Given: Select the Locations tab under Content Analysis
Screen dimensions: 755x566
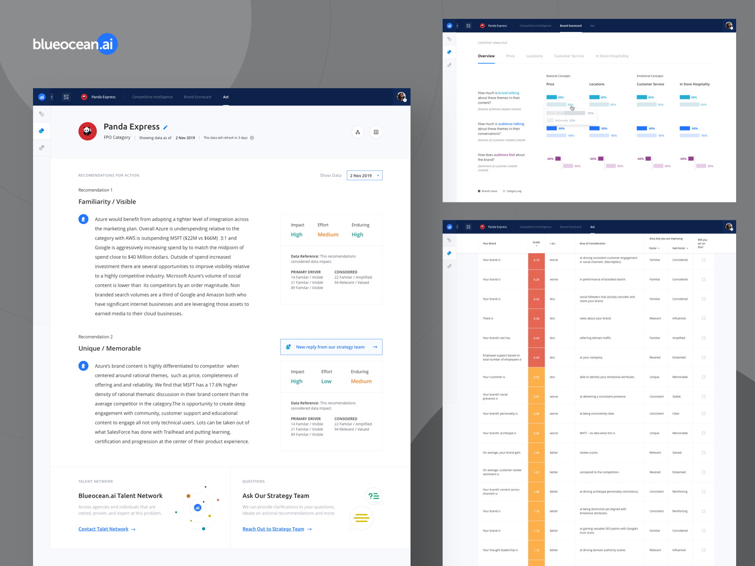Looking at the screenshot, I should coord(535,56).
